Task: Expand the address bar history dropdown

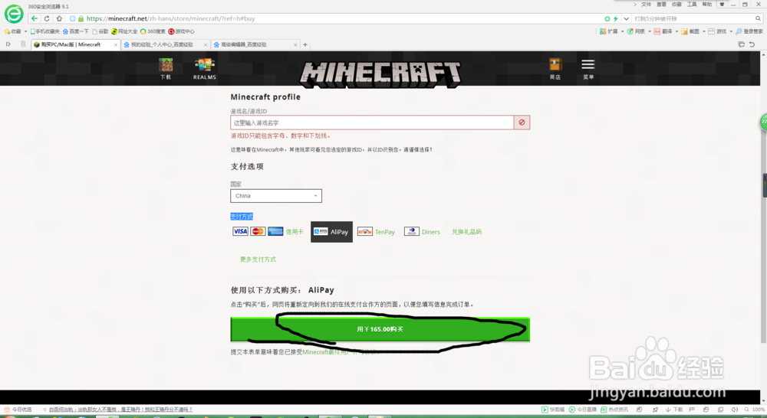Action: point(626,18)
